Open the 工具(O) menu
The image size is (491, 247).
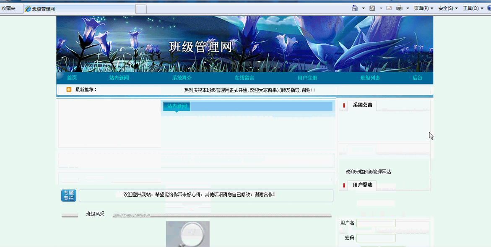473,8
